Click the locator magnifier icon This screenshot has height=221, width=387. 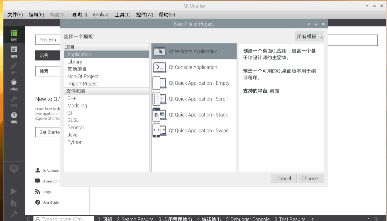(x=38, y=219)
